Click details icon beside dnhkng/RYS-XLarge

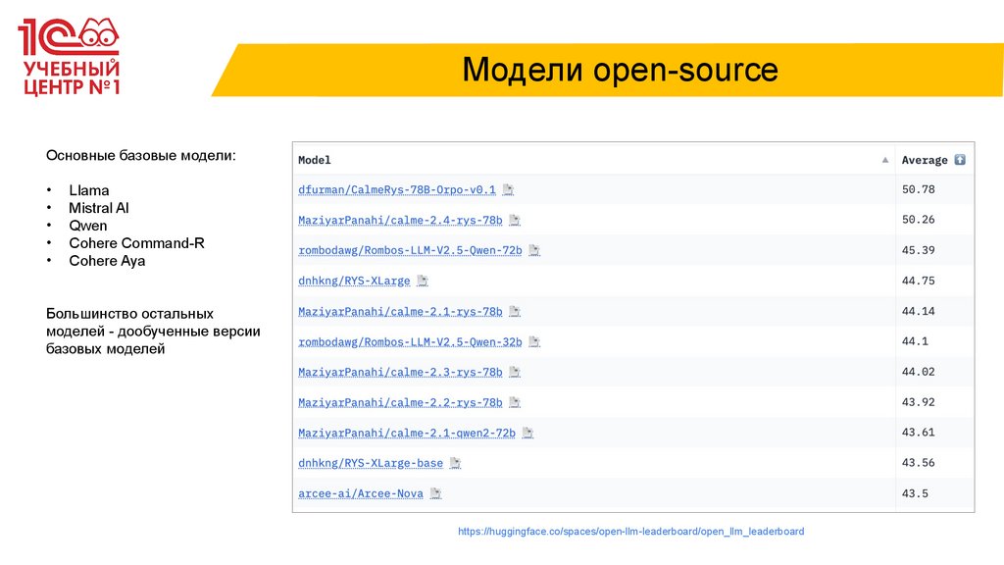[x=422, y=281]
